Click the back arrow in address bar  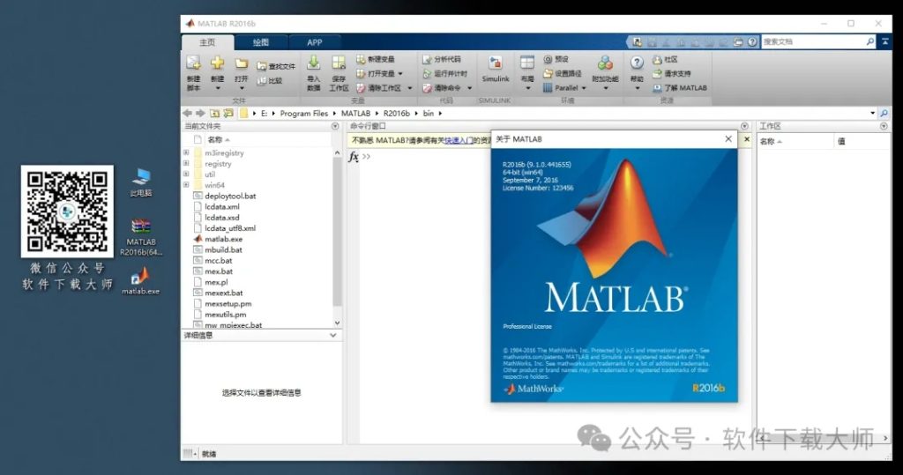tap(187, 113)
